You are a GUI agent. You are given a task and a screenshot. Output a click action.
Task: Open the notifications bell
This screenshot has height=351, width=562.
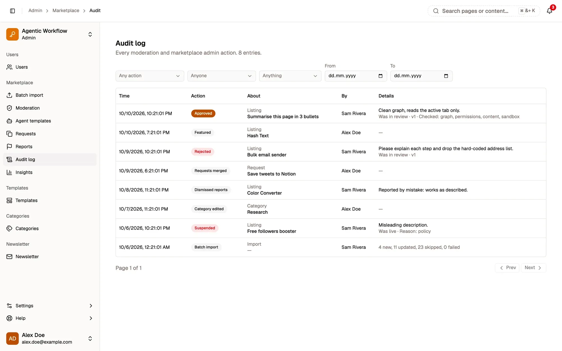(x=549, y=11)
